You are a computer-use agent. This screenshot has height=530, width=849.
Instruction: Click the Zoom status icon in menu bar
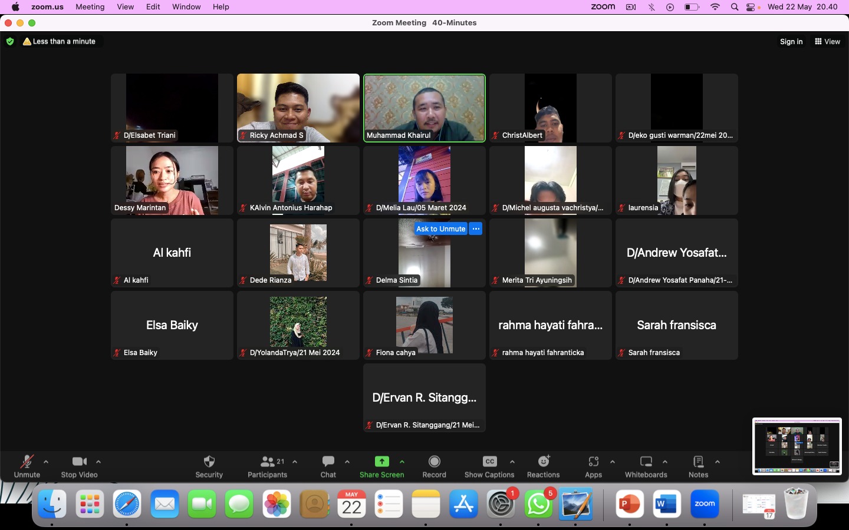pos(603,7)
